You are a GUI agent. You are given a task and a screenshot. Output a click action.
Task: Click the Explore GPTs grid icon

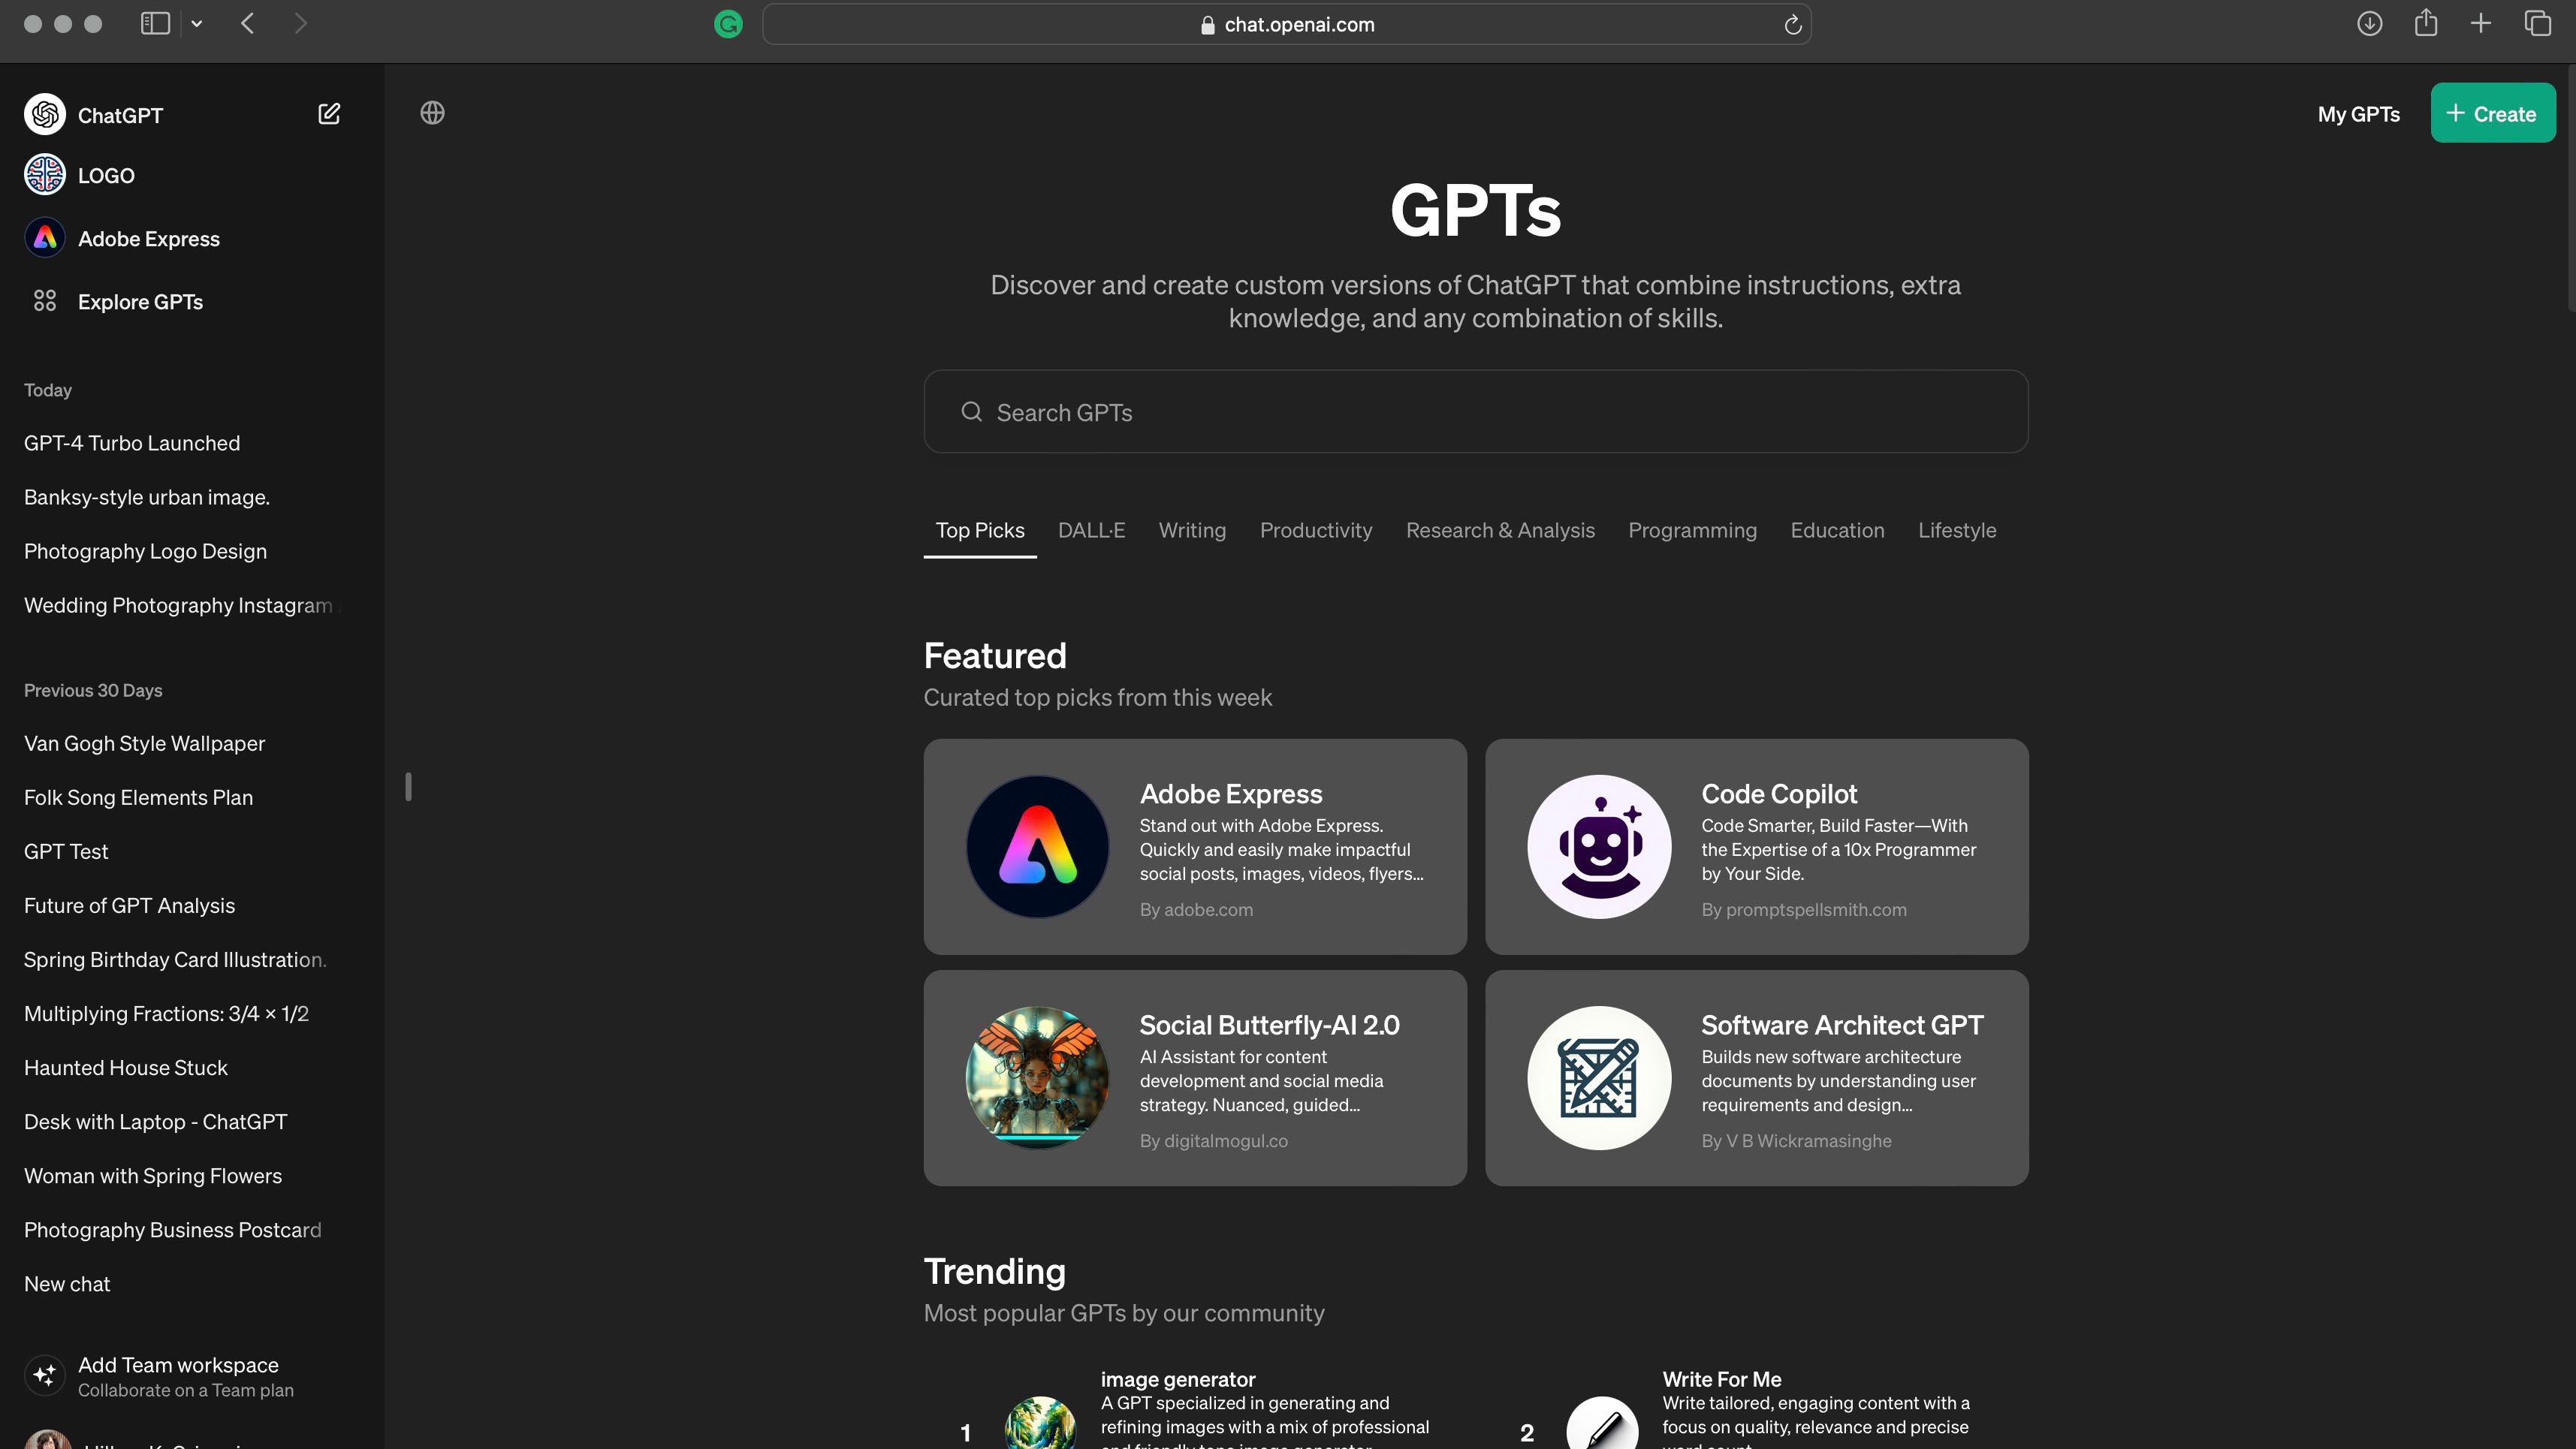tap(45, 301)
